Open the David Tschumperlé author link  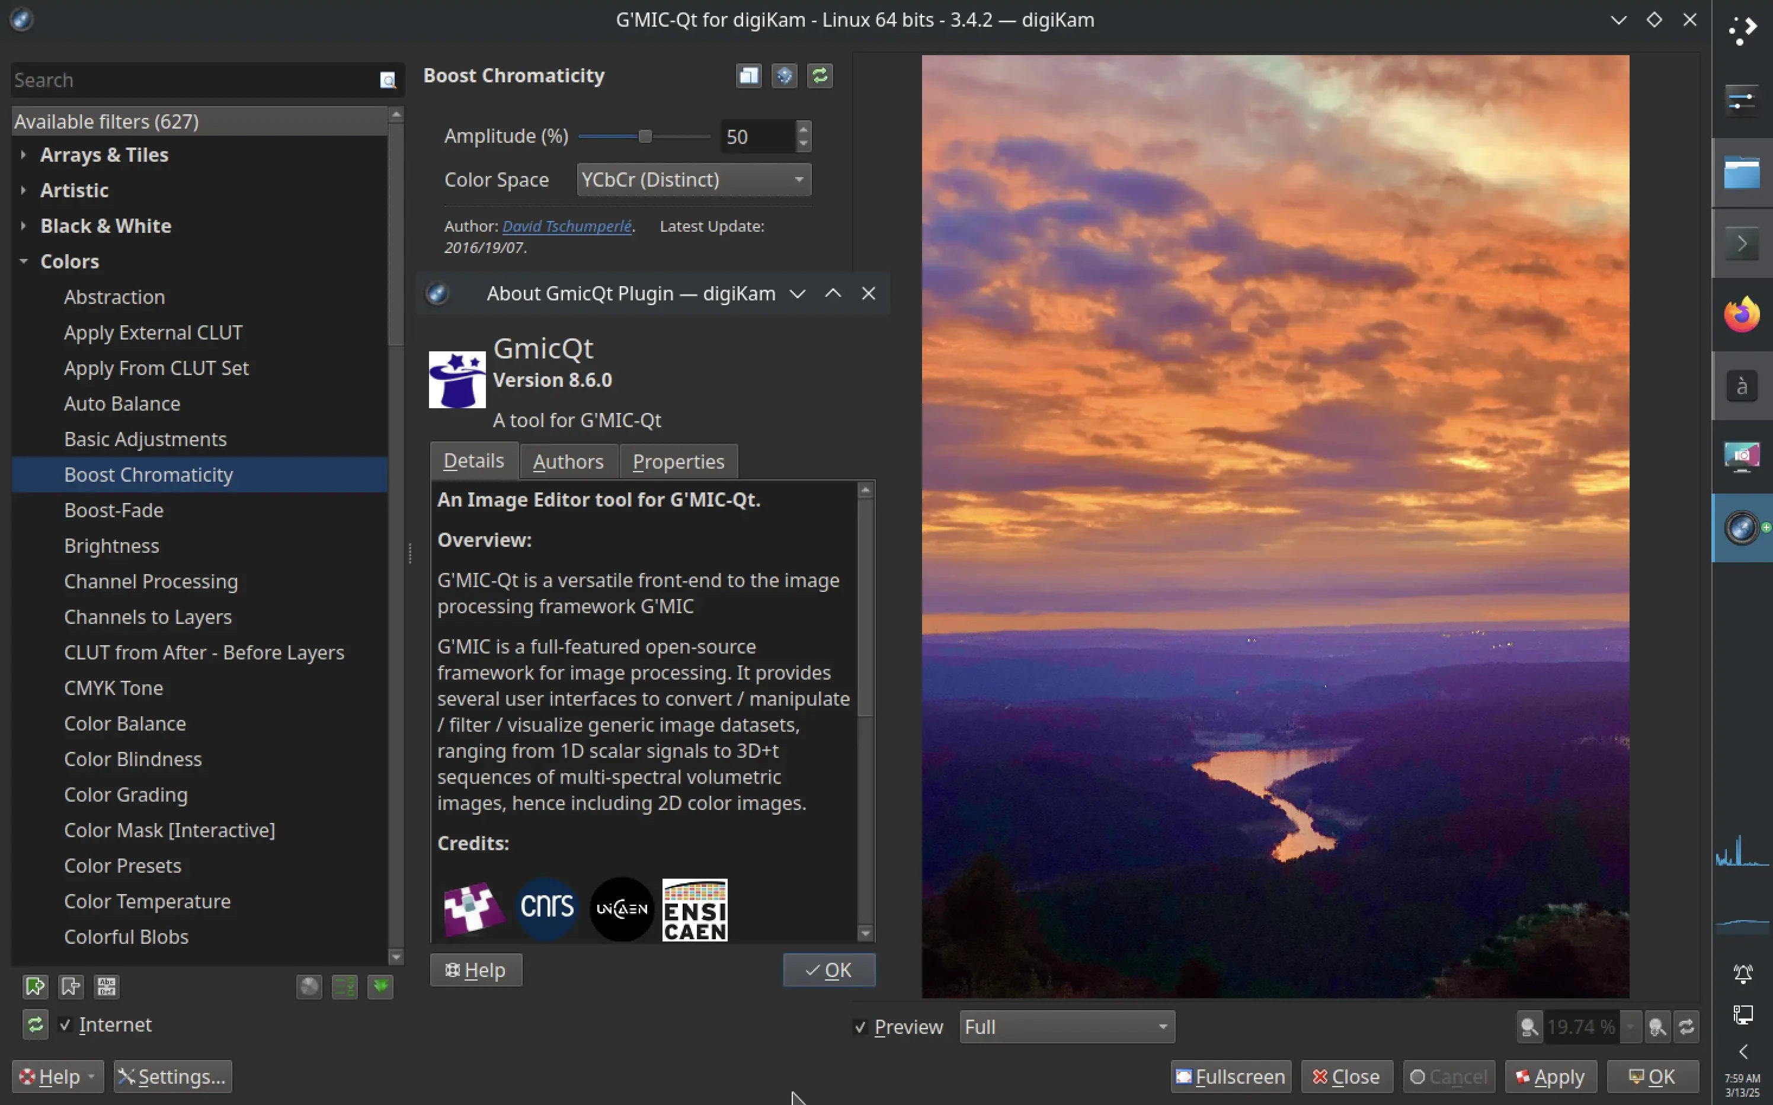(x=567, y=226)
